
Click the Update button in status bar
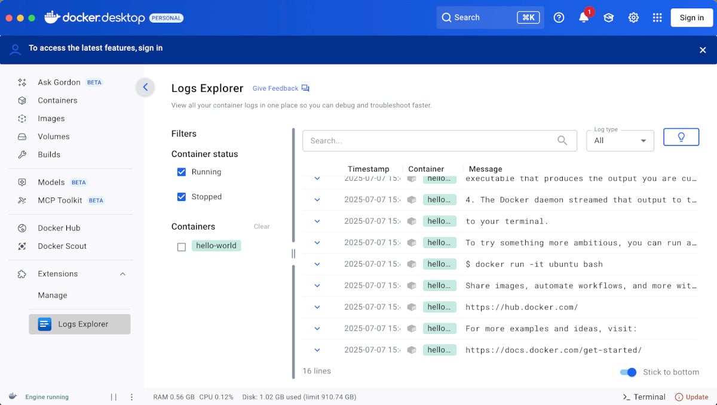tap(692, 397)
